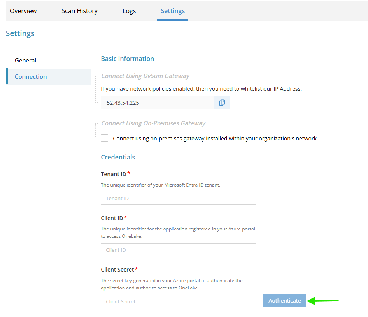
Task: Select the Settings tab
Action: (x=173, y=11)
